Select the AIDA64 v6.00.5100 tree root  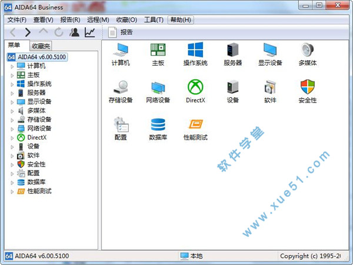click(x=37, y=57)
